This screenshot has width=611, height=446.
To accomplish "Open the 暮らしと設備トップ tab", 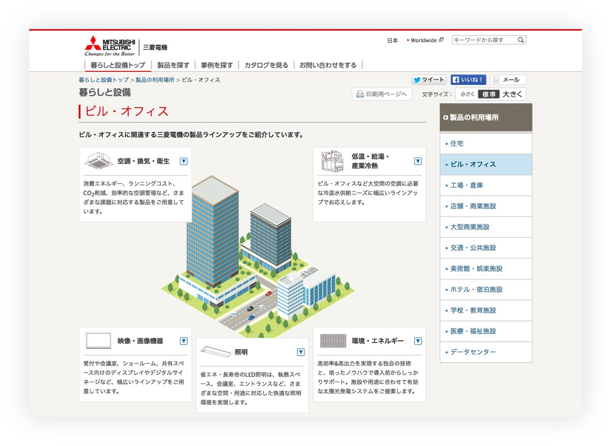I will coord(118,65).
